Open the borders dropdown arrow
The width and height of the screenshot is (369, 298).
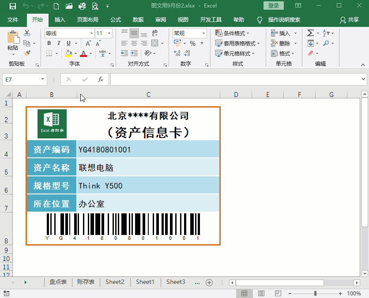[x=56, y=54]
